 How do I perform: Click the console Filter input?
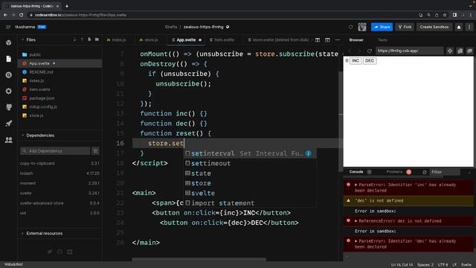445,172
